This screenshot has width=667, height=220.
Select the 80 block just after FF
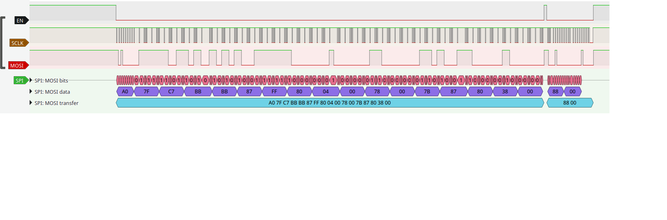(299, 91)
